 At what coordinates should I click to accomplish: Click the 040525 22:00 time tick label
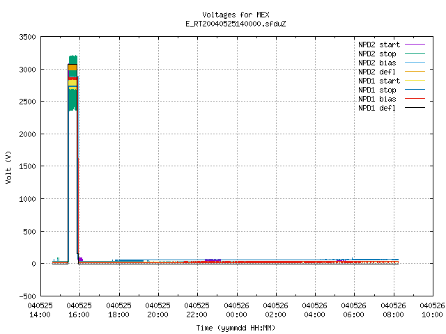(197, 310)
